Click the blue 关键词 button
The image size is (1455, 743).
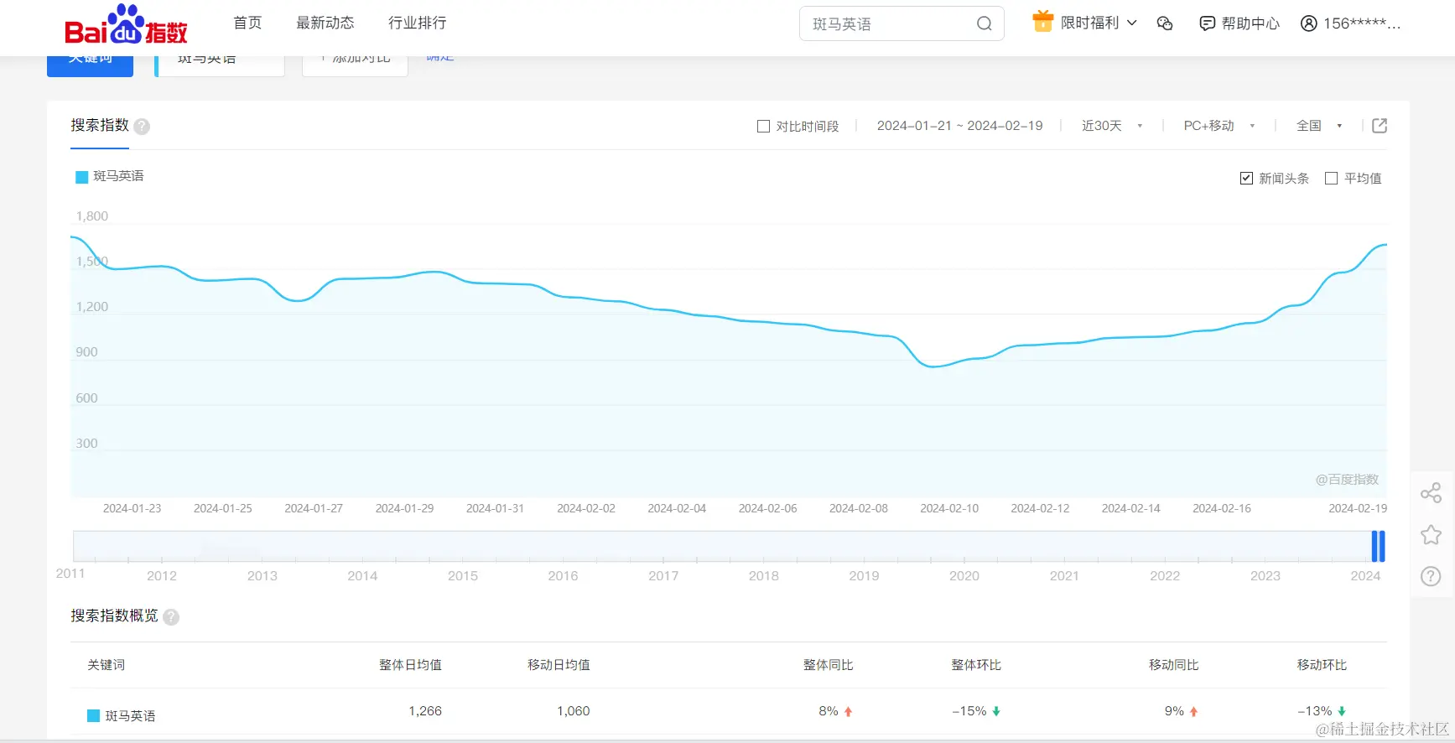coord(90,66)
